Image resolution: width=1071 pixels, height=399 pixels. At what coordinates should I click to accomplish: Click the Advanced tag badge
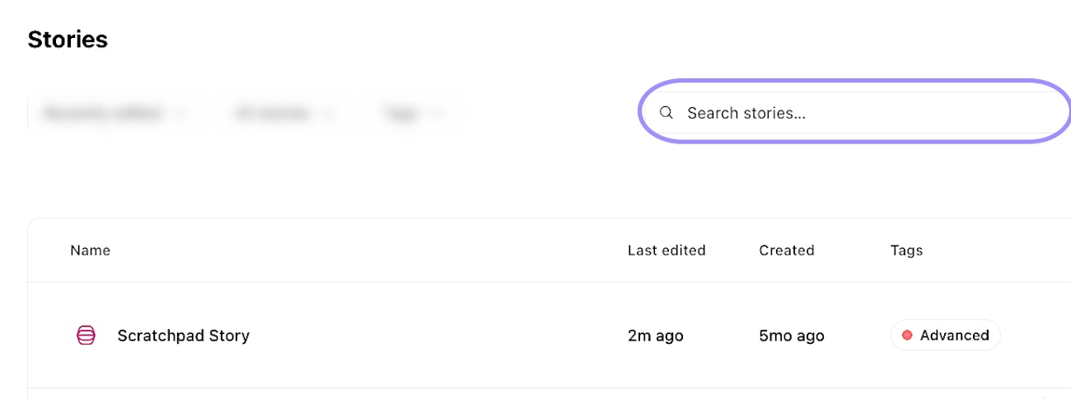coord(946,336)
